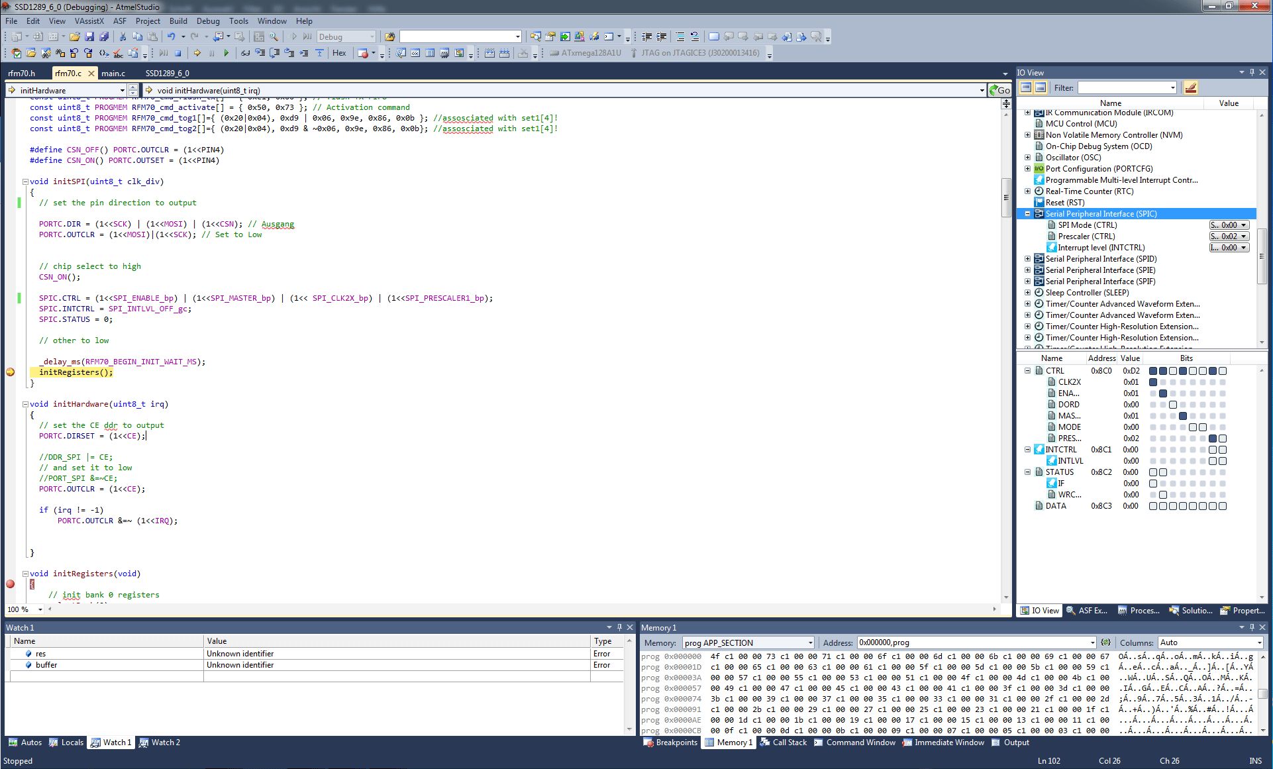Click the Stop Debugging square icon
Screen dimensions: 1273x769
(x=178, y=53)
